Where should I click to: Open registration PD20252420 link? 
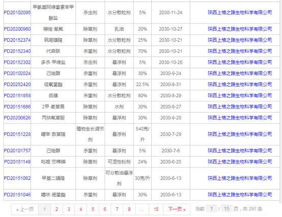click(17, 85)
